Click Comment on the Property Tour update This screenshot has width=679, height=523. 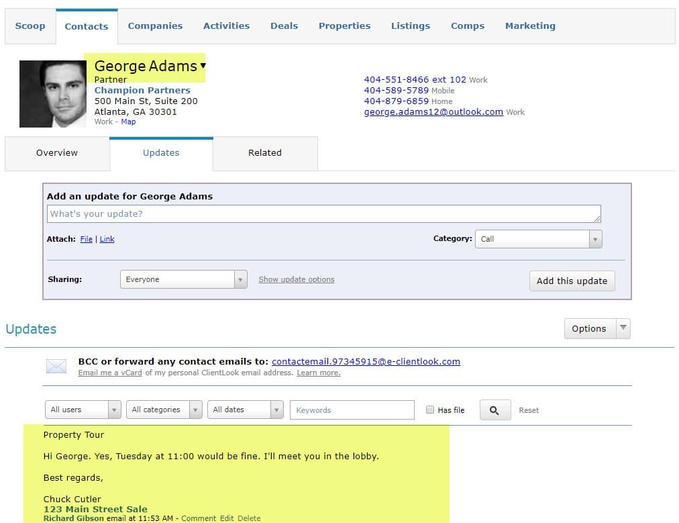click(x=199, y=518)
